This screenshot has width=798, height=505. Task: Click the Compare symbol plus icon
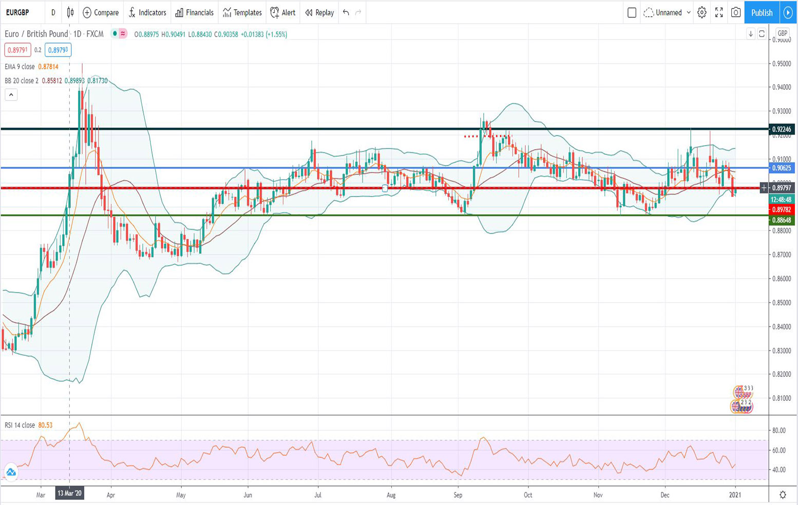[x=87, y=12]
